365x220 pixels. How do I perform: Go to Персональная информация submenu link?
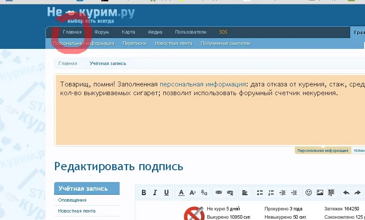click(83, 44)
